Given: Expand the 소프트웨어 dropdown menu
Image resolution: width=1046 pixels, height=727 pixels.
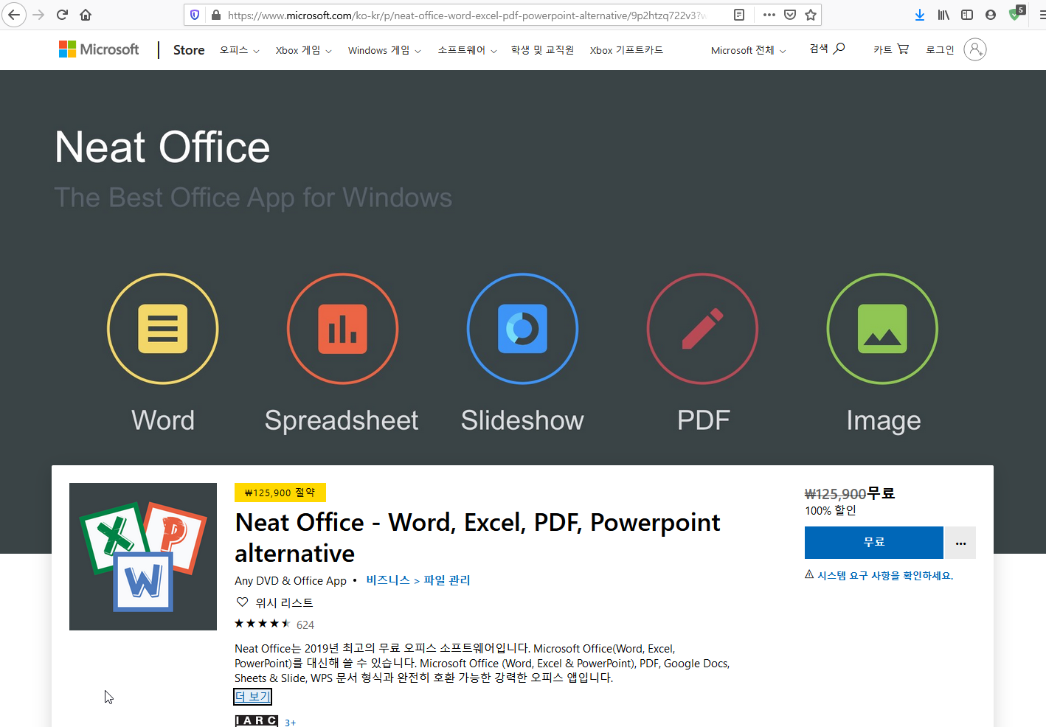Looking at the screenshot, I should click(468, 50).
